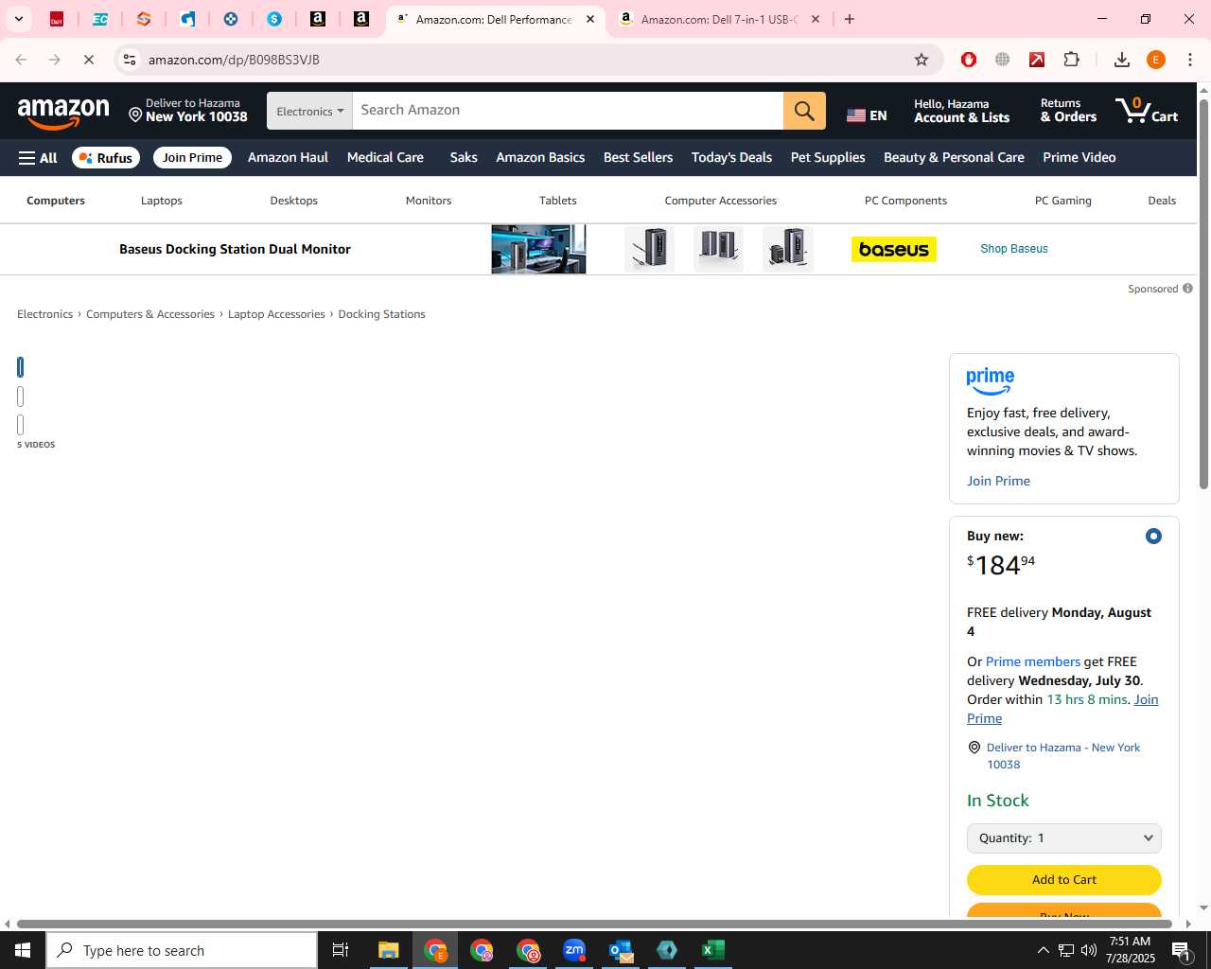
Task: Open the Chrome three-dot menu
Action: pyautogui.click(x=1190, y=60)
